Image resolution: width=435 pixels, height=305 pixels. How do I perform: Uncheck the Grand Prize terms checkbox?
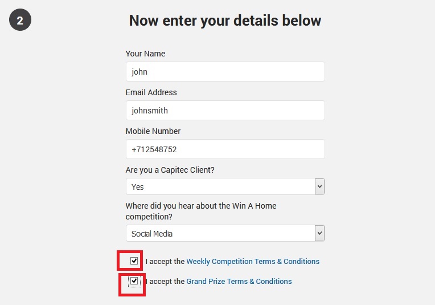[x=134, y=281]
